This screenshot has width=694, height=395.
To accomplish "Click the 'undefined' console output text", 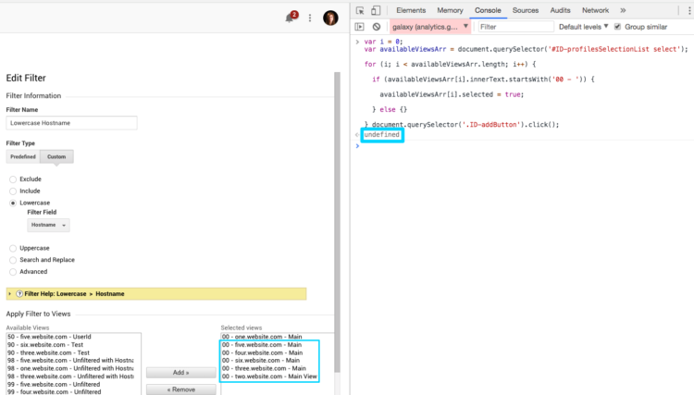I will pyautogui.click(x=381, y=134).
